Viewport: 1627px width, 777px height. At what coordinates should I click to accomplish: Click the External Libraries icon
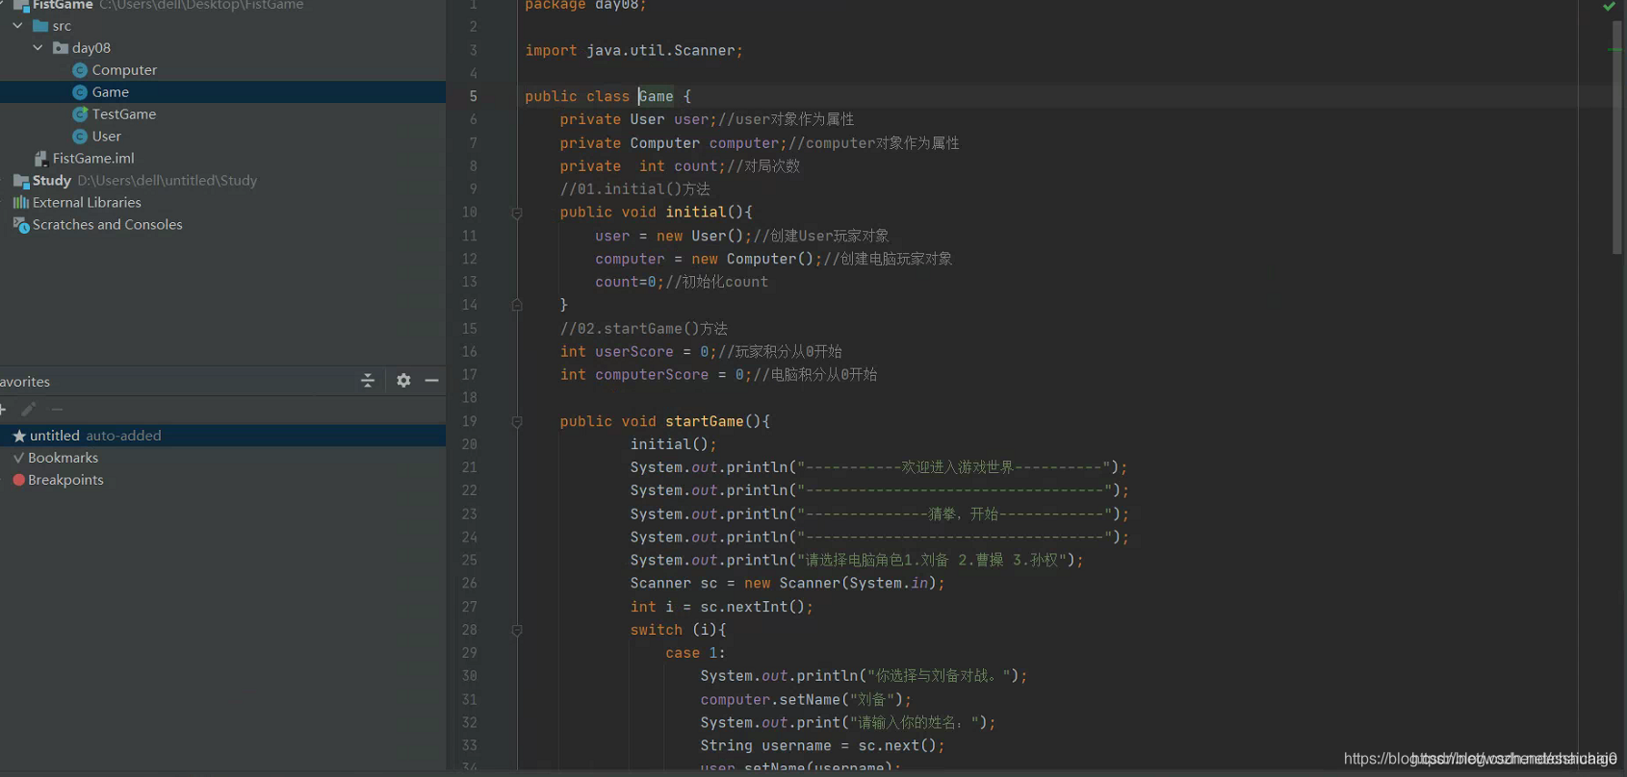[x=20, y=203]
